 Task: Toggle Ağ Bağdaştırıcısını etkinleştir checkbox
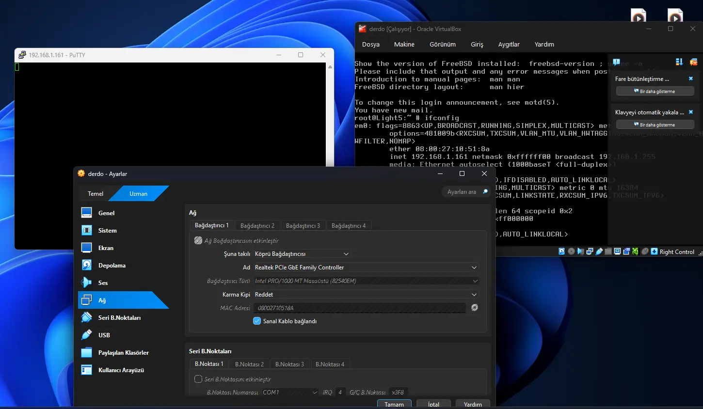click(x=198, y=241)
